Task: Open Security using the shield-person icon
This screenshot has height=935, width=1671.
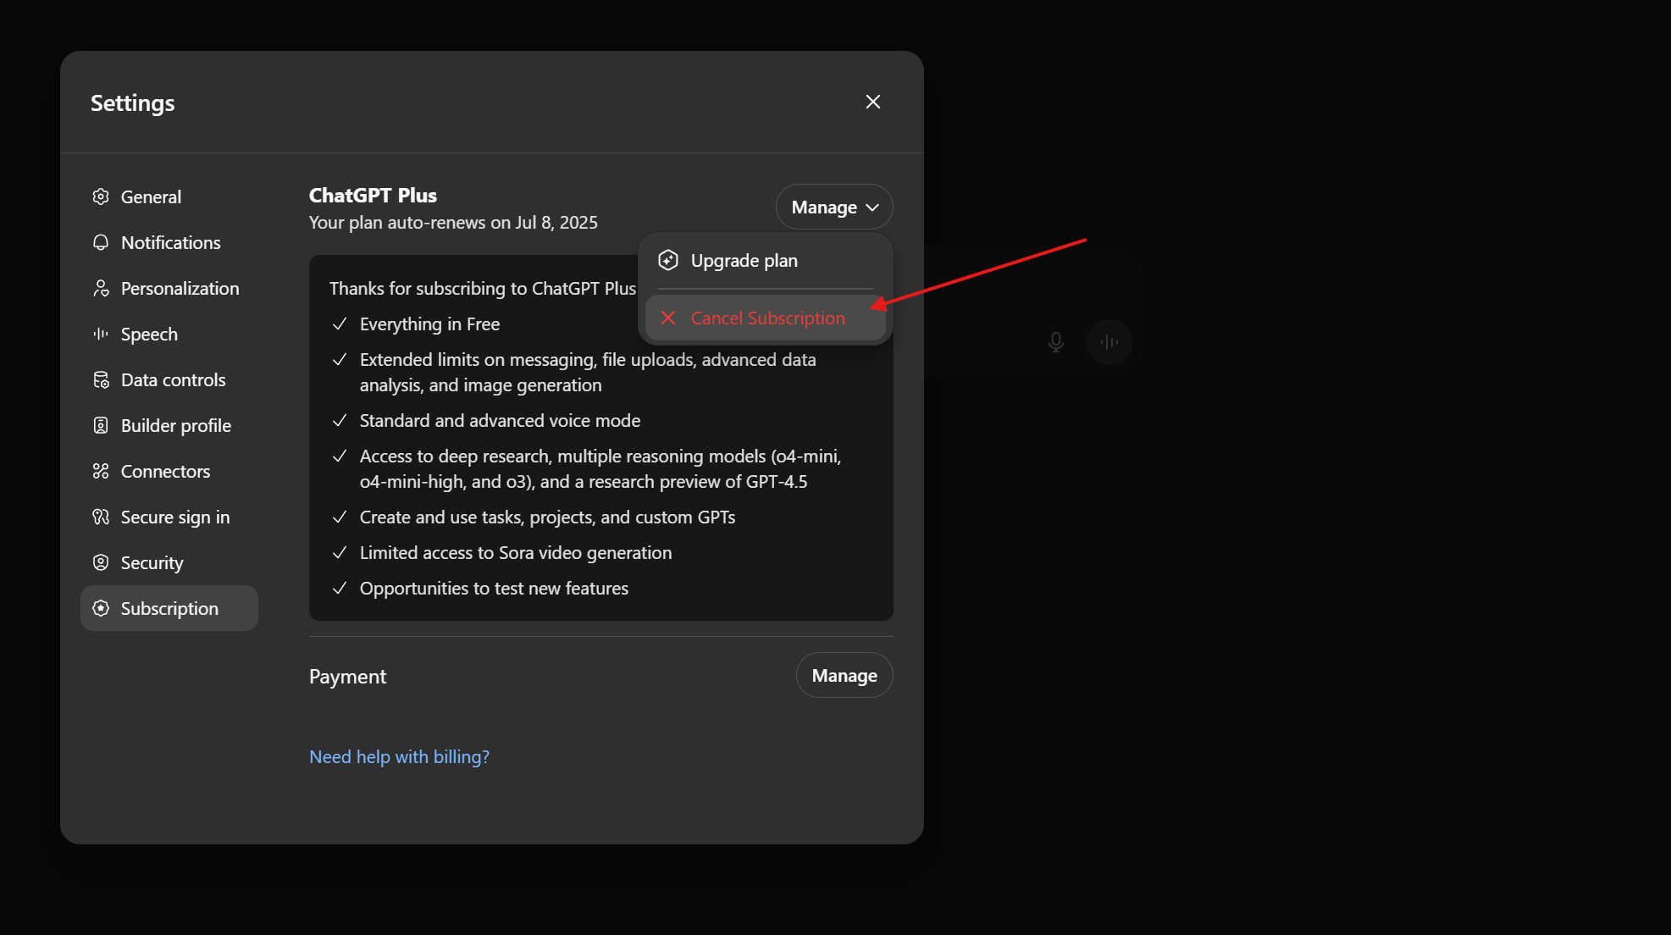Action: [x=101, y=562]
